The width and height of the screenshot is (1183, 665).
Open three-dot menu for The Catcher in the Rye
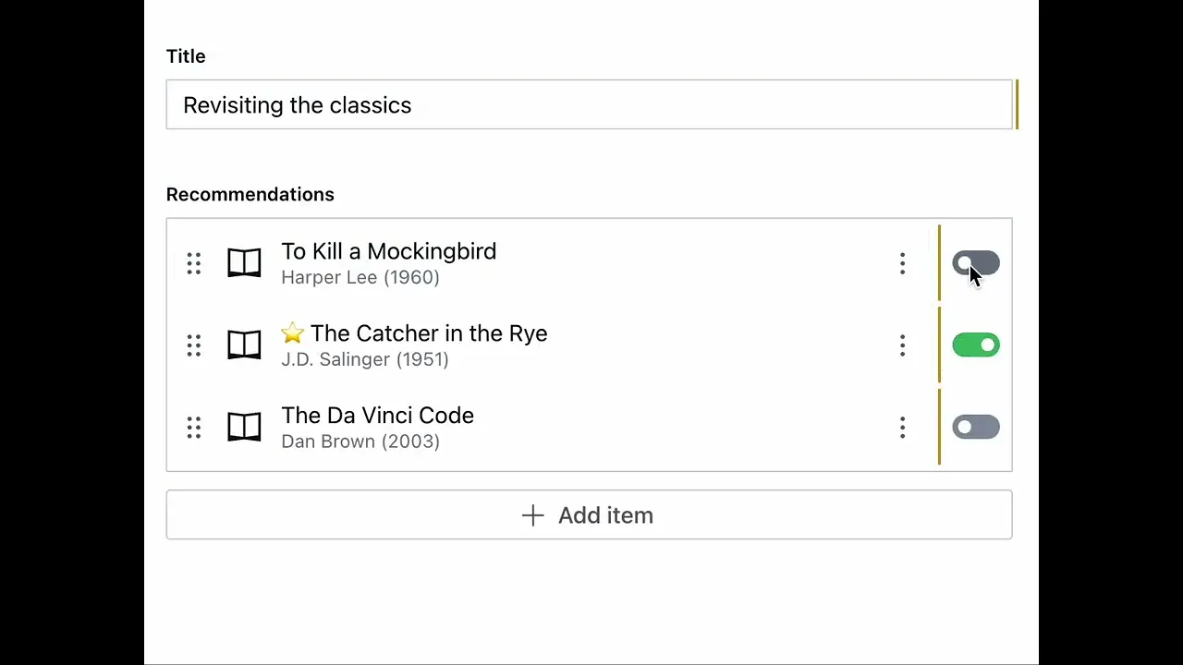[x=903, y=345]
